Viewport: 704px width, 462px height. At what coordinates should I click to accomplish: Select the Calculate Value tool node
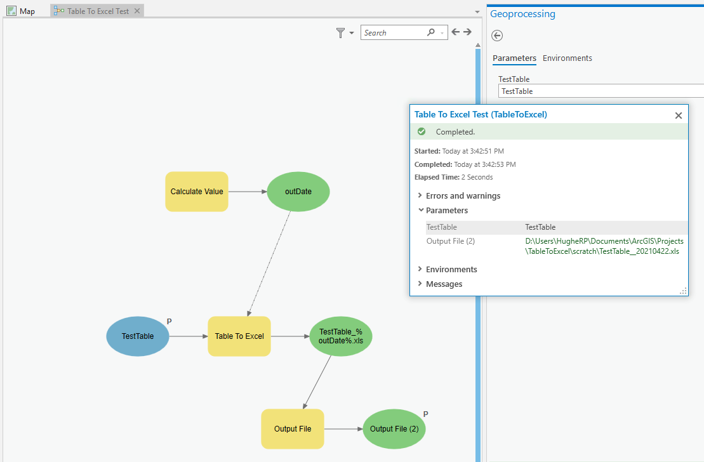(x=196, y=192)
